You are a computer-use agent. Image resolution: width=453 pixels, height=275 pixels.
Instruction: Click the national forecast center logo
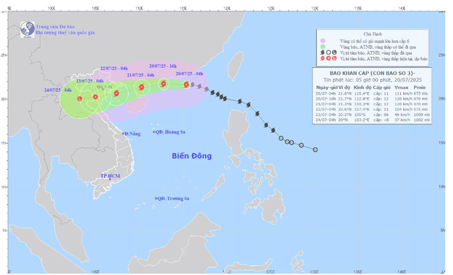[26, 29]
